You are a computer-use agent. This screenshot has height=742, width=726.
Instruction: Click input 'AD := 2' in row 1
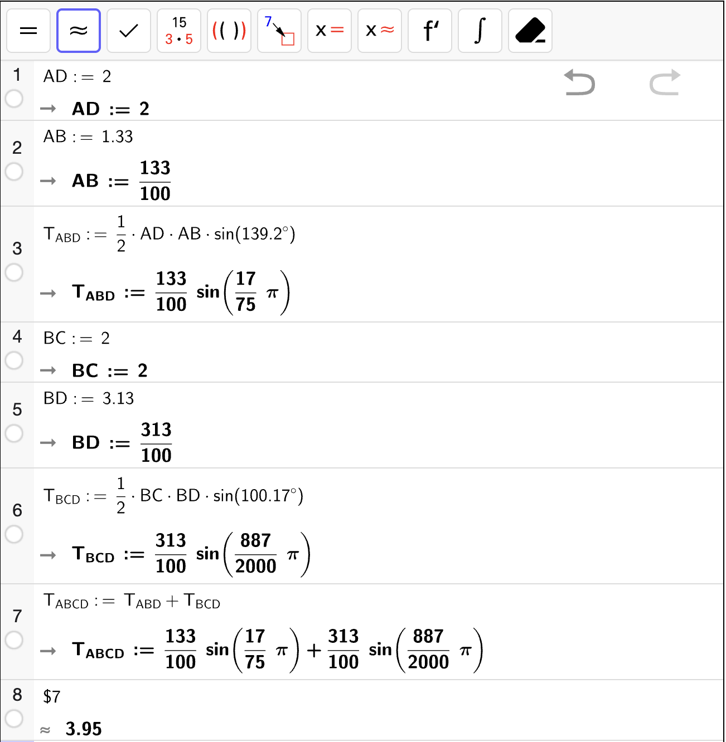(x=78, y=76)
